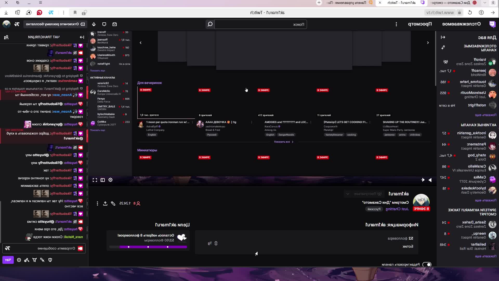Open browser three-dots toolbar menu
The height and width of the screenshot is (281, 499).
(63, 12)
